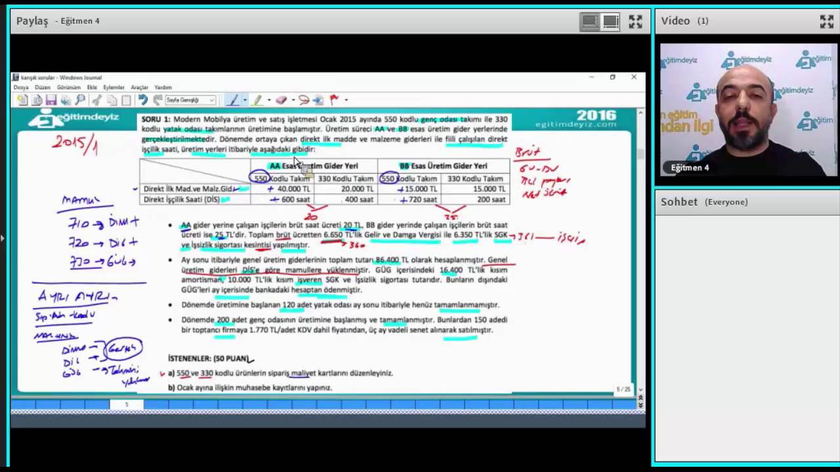The height and width of the screenshot is (472, 840).
Task: Open eraser size dropdown arrow
Action: (293, 100)
